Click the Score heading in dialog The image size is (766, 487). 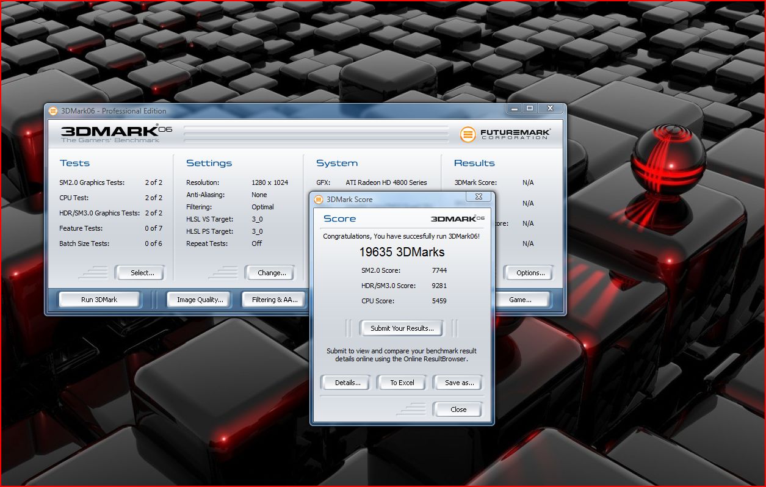click(339, 218)
